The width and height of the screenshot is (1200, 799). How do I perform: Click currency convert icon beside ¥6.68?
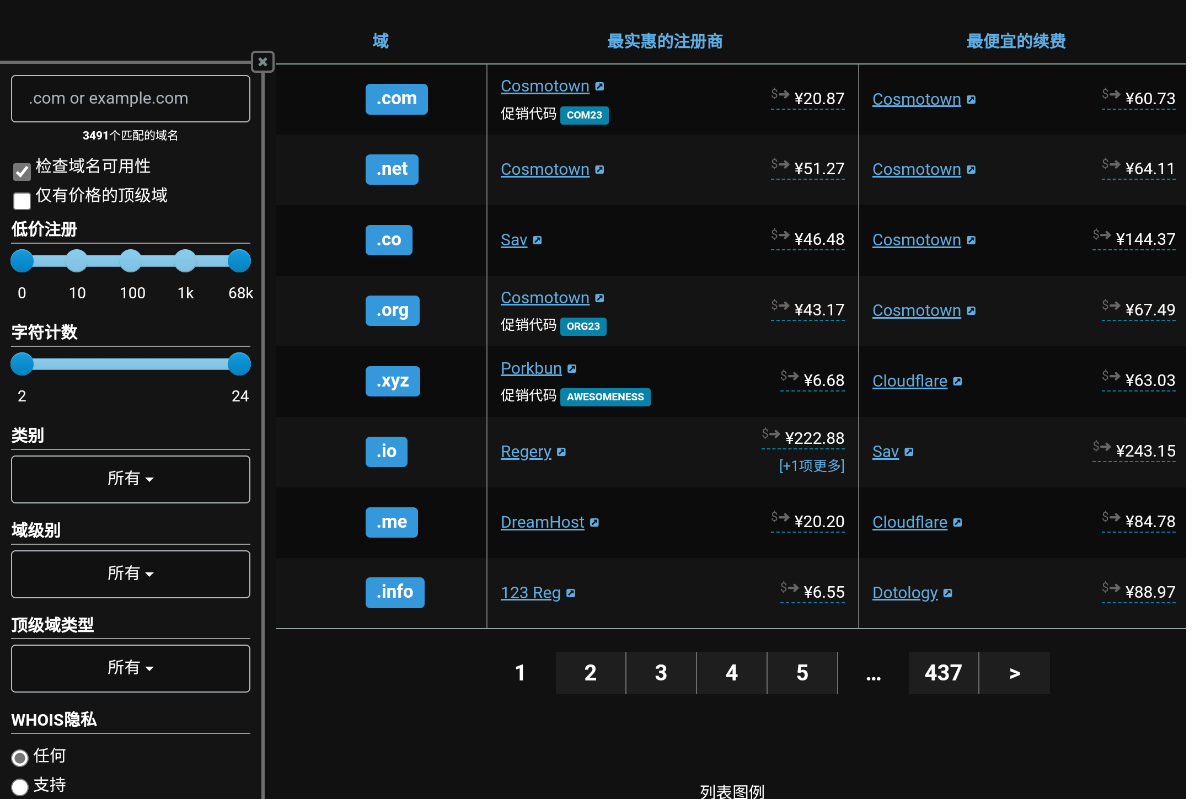coord(790,376)
